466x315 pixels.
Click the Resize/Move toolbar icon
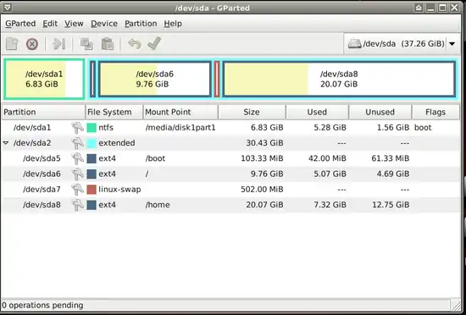pos(58,44)
